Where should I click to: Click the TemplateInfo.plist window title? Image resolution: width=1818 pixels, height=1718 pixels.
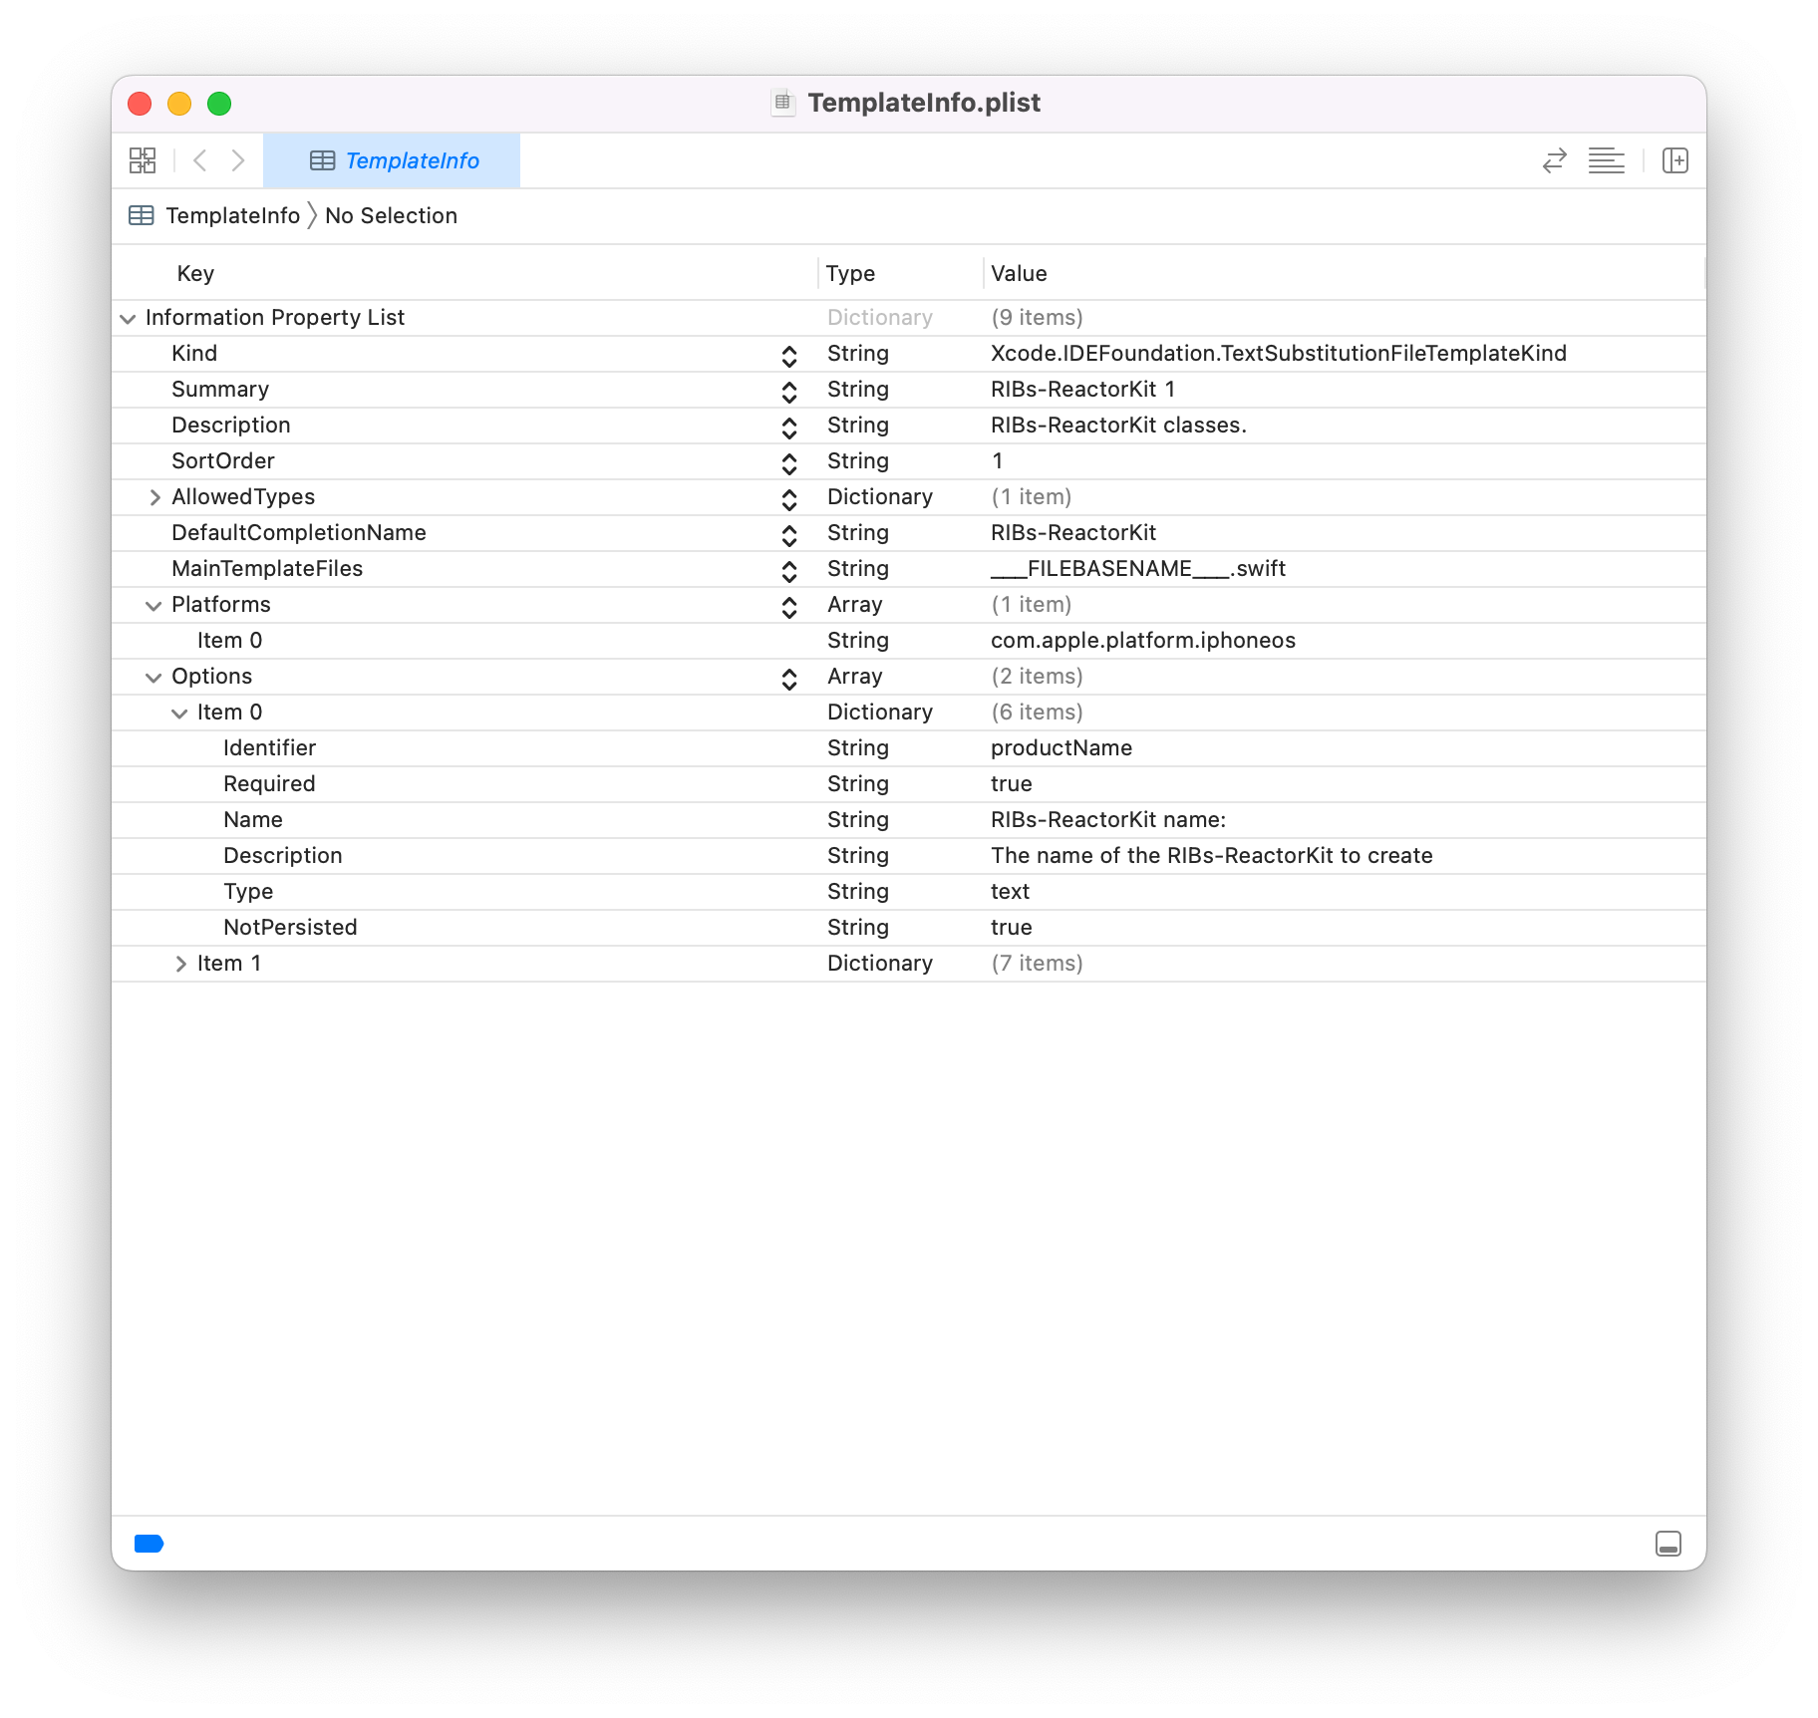[x=924, y=103]
